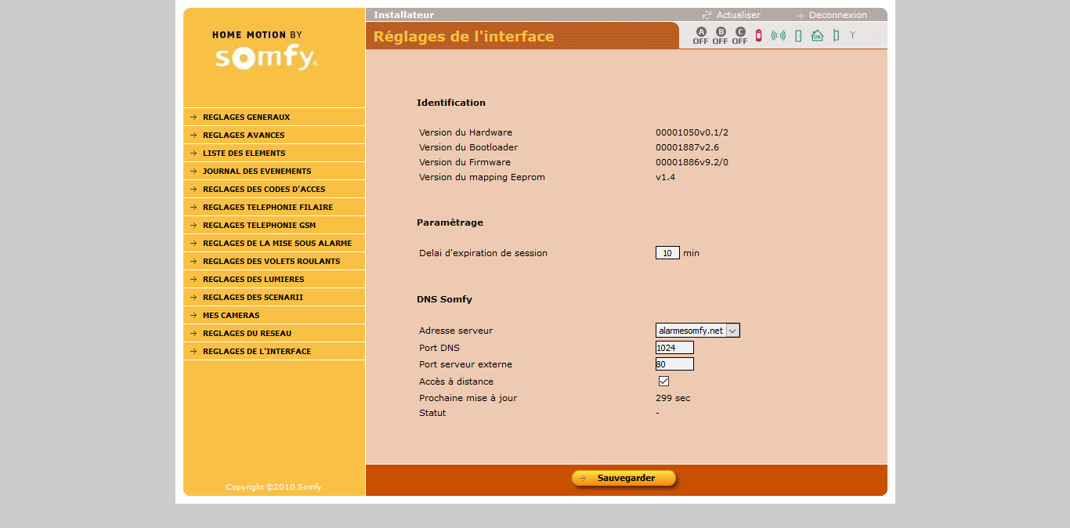Screen dimensions: 1070x528
Task: Open LISTE DES ELEMENTS page
Action: coord(274,153)
